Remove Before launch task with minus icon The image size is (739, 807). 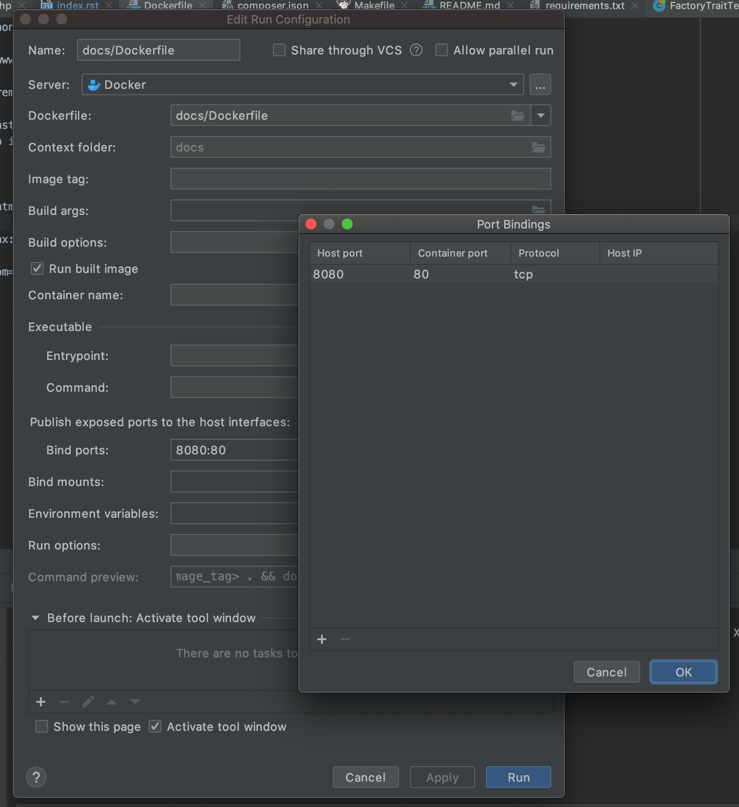click(x=64, y=702)
